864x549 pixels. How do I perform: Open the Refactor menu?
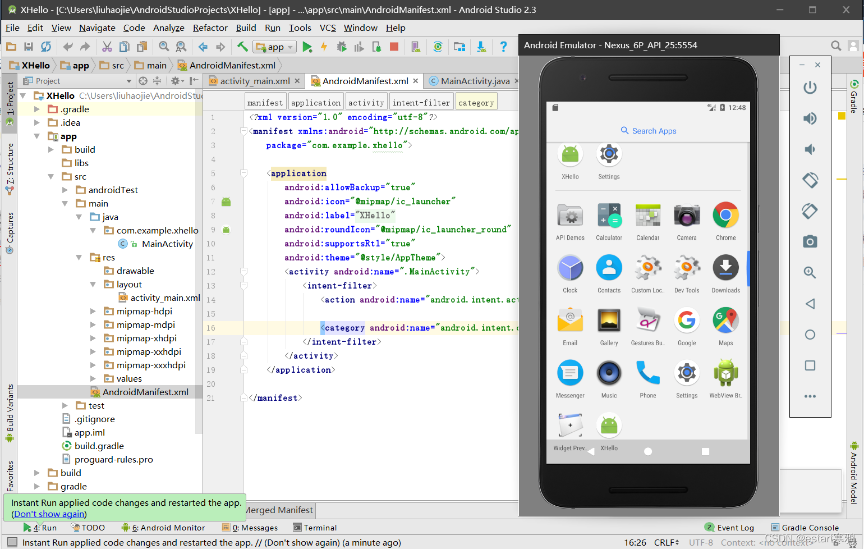[210, 28]
